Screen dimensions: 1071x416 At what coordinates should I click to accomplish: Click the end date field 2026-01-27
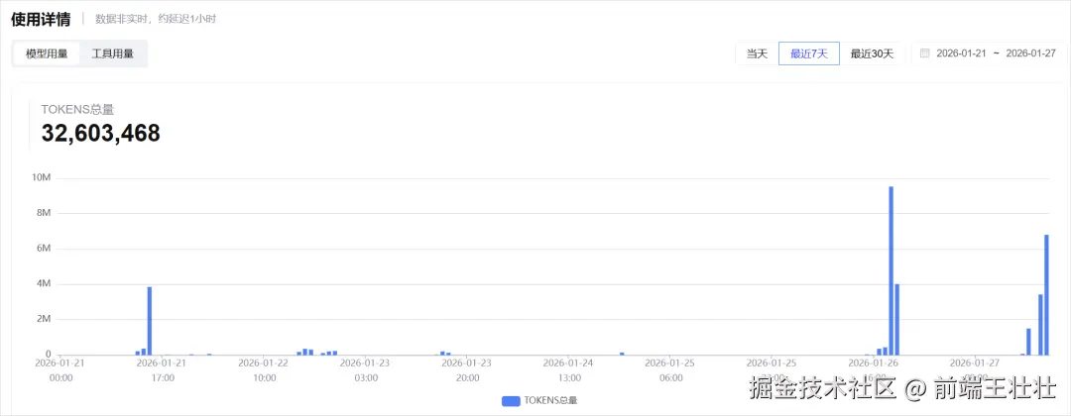pos(1030,53)
